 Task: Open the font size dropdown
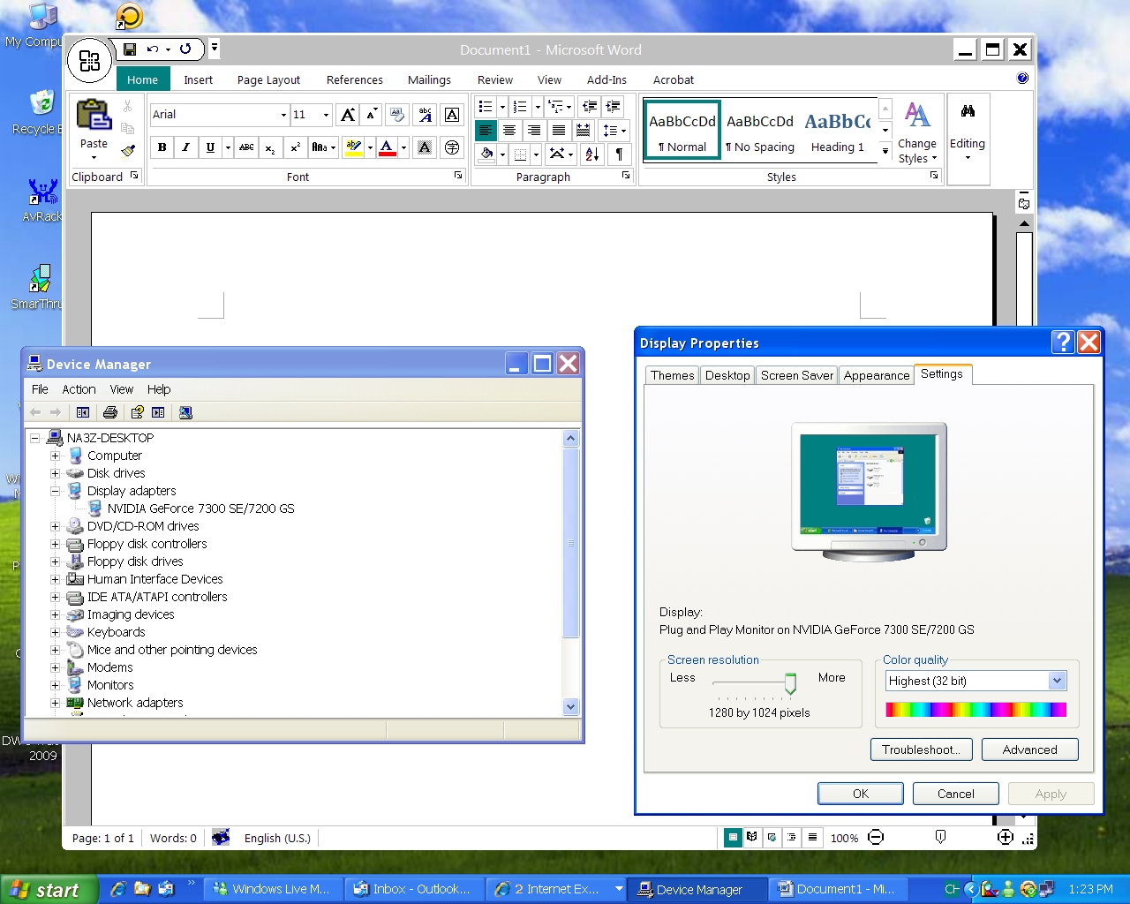click(x=326, y=115)
